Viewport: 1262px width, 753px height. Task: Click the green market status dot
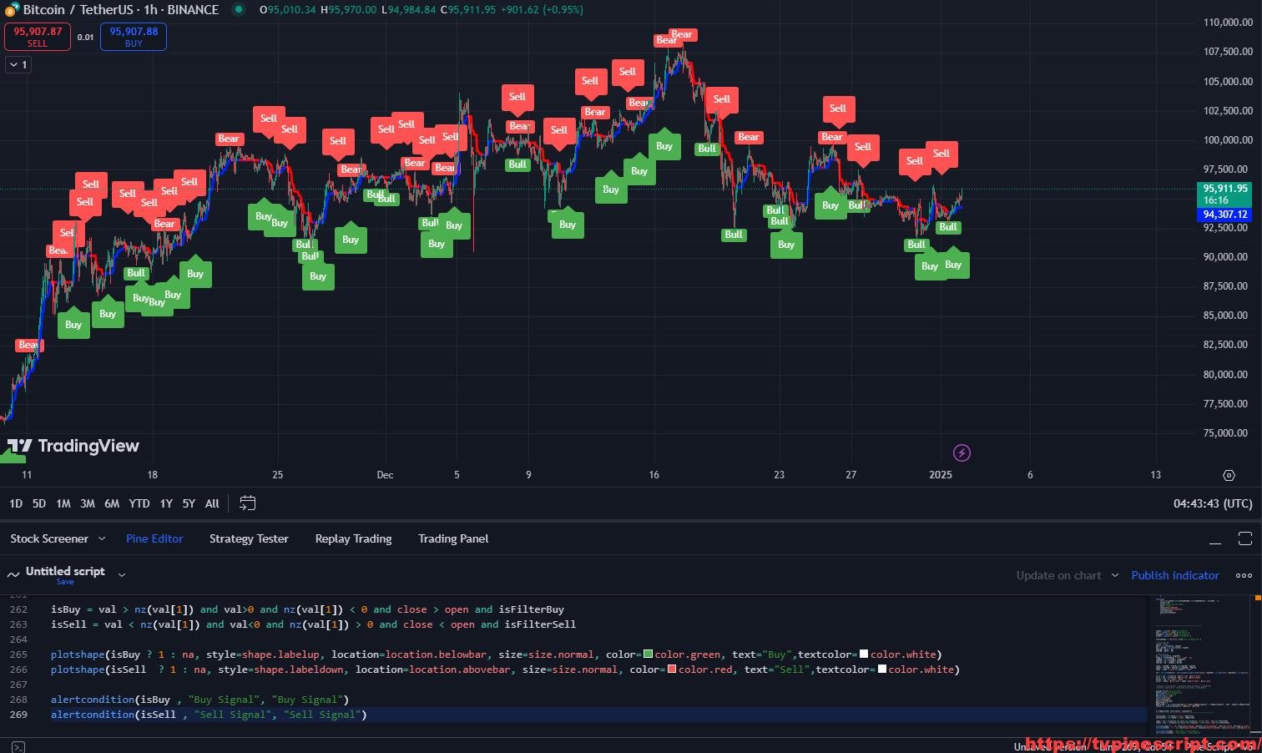tap(239, 10)
